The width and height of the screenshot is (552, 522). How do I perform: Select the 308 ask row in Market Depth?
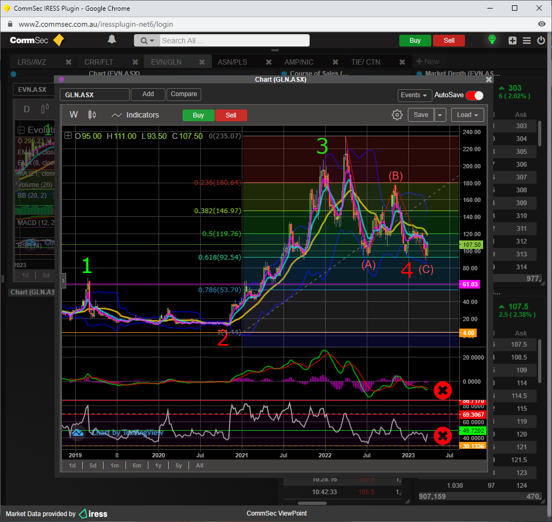(x=515, y=190)
